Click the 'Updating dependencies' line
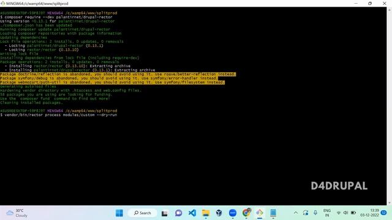This screenshot has height=220, width=392. coord(23,37)
